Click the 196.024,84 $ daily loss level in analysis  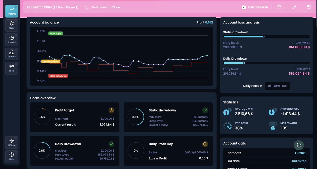pos(299,74)
